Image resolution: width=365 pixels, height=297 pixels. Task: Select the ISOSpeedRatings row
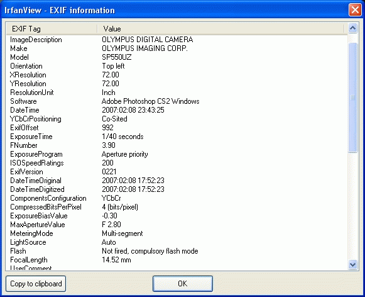[177, 163]
